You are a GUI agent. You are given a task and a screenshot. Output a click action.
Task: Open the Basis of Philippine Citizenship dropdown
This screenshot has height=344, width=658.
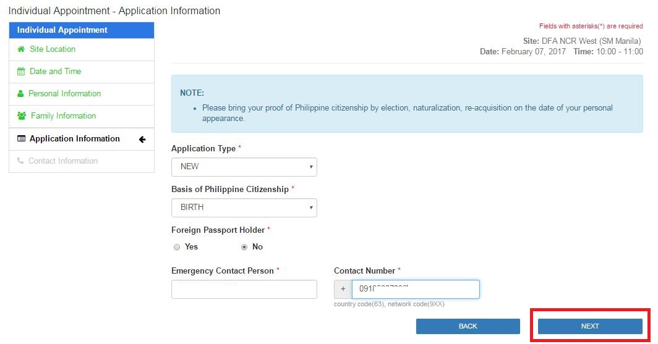click(x=244, y=208)
